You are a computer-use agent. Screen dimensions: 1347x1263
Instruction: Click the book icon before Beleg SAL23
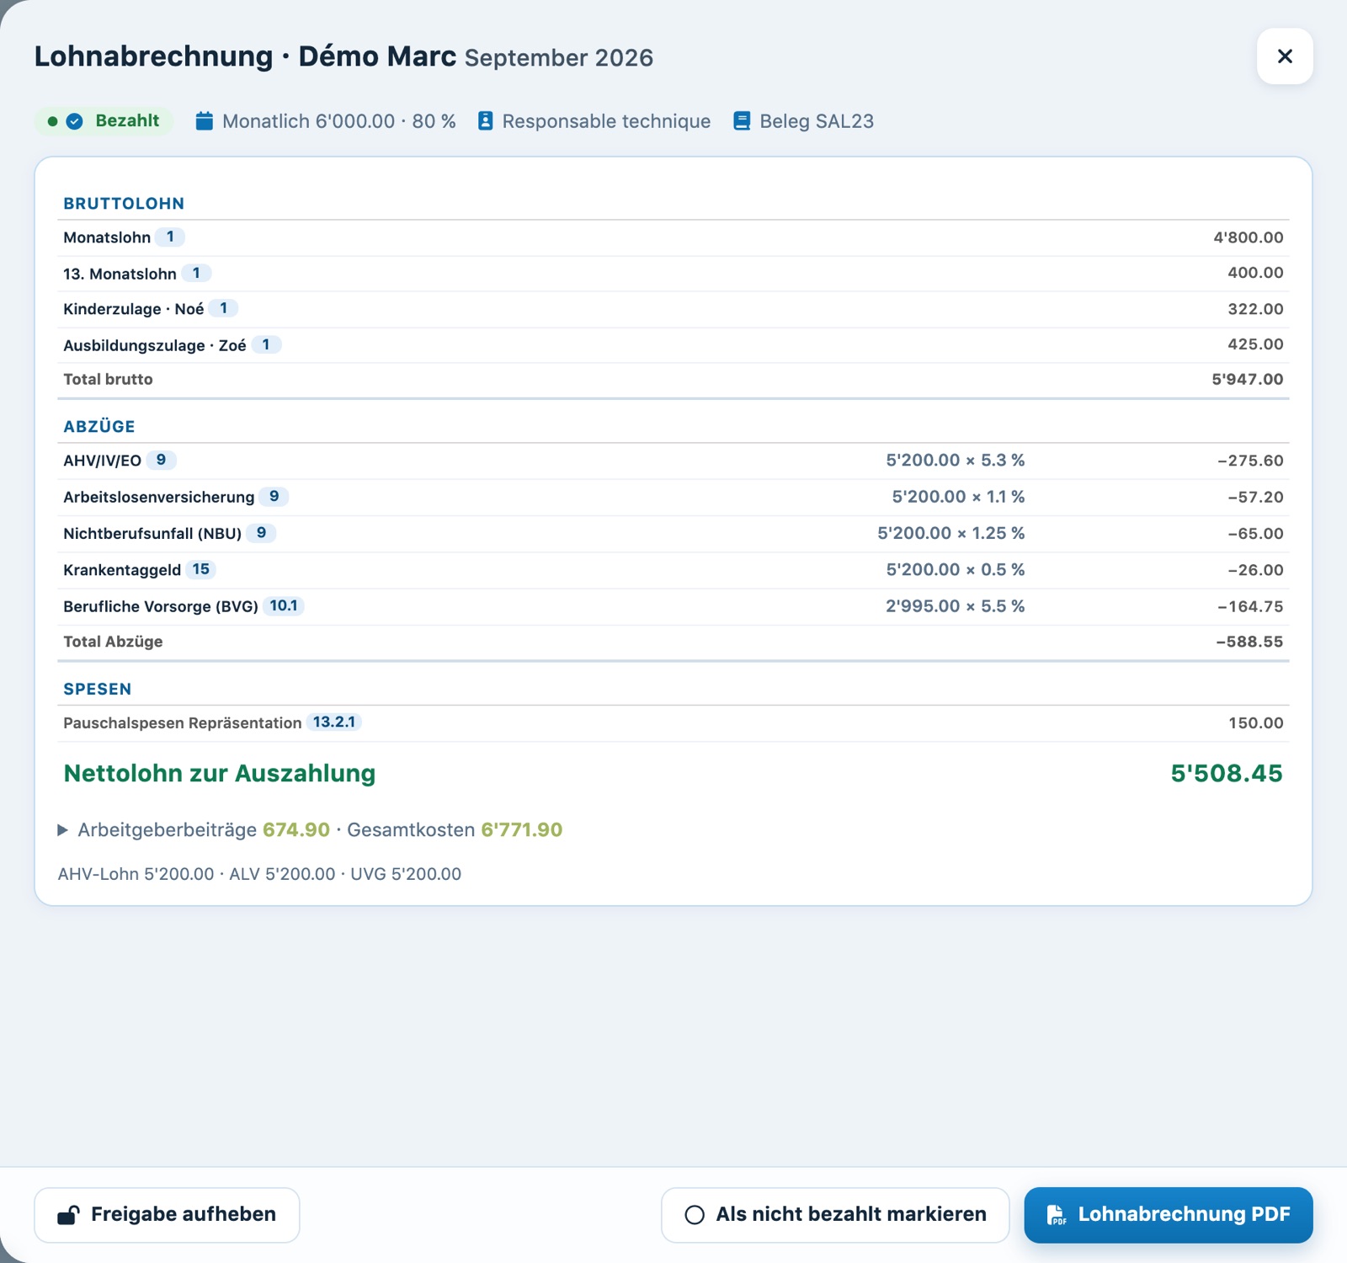pos(742,121)
